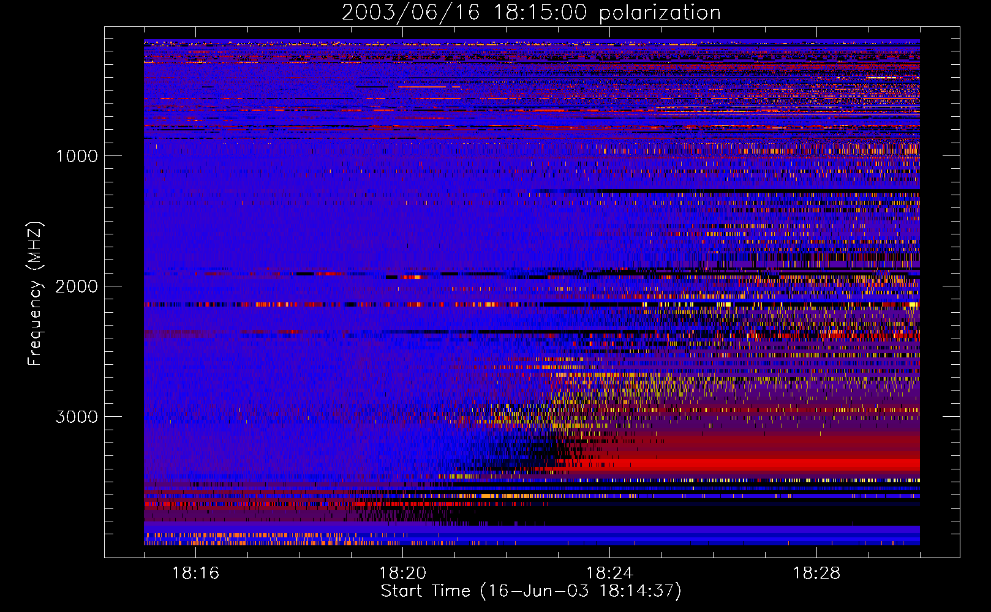Click the "3000" frequency tick label
Image resolution: width=991 pixels, height=612 pixels.
[x=77, y=417]
